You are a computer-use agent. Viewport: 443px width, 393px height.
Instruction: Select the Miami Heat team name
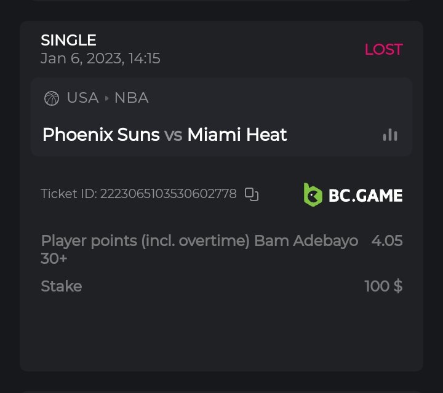tap(237, 135)
